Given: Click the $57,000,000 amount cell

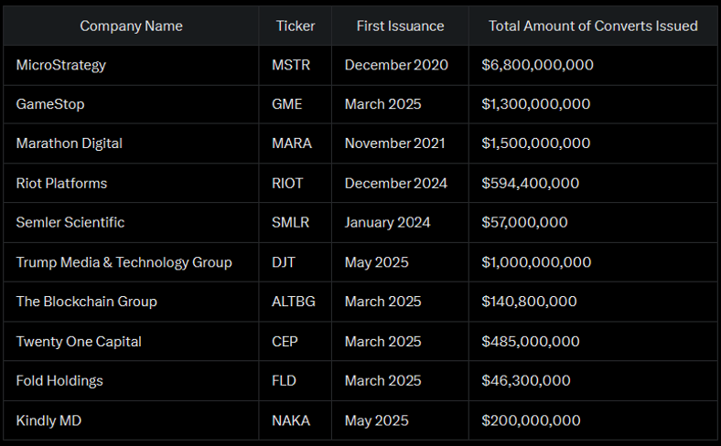Looking at the screenshot, I should point(524,222).
